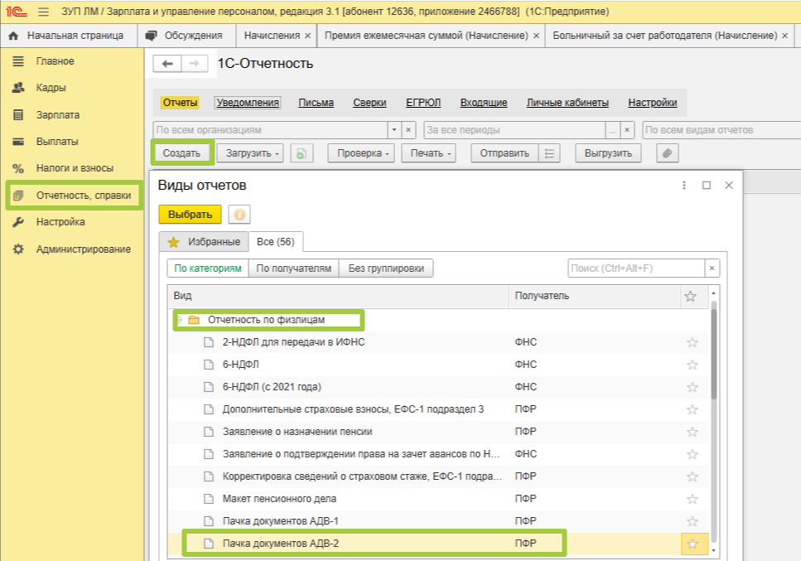Click the Отправить button
The image size is (801, 561).
[x=504, y=153]
